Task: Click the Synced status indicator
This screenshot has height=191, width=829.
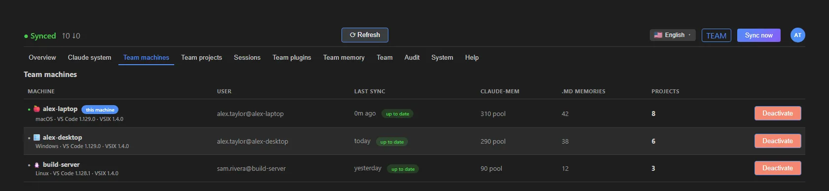Action: click(40, 36)
